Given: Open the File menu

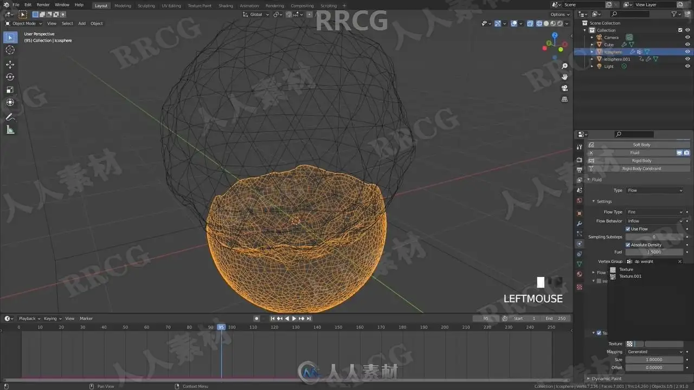Looking at the screenshot, I should coord(16,5).
